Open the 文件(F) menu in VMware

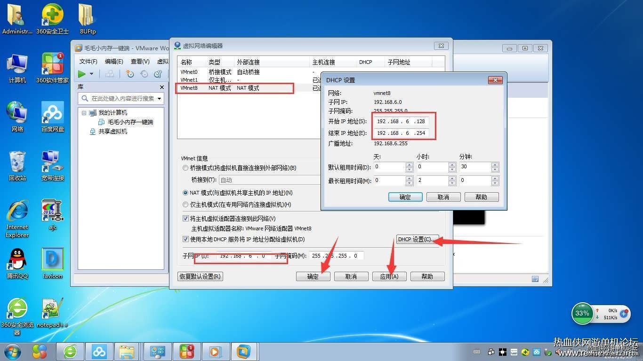click(x=88, y=62)
